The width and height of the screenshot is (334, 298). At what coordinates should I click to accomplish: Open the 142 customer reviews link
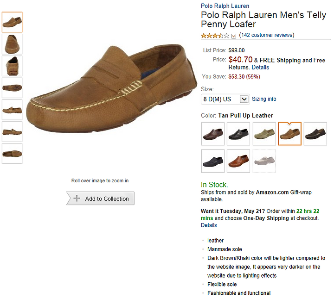266,35
